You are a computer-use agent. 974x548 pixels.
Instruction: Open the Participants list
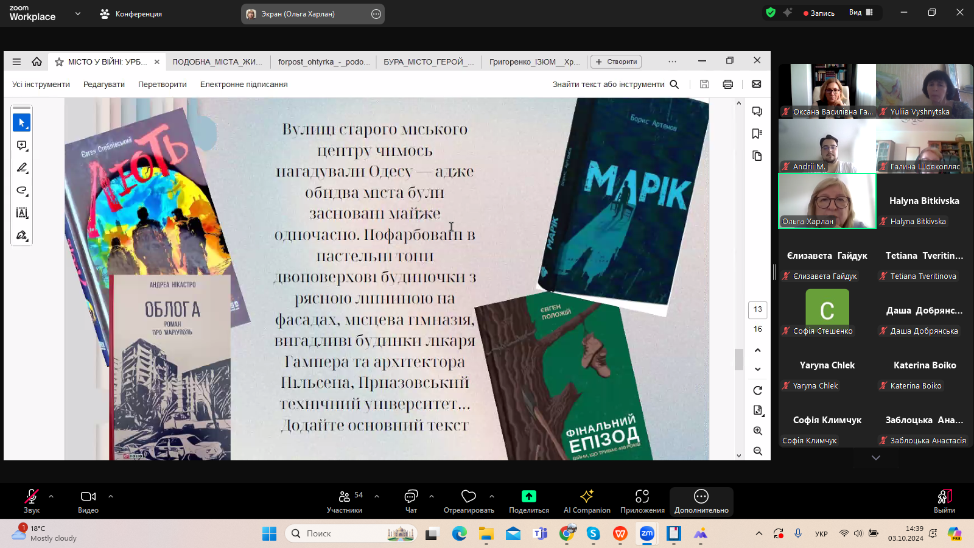345,501
